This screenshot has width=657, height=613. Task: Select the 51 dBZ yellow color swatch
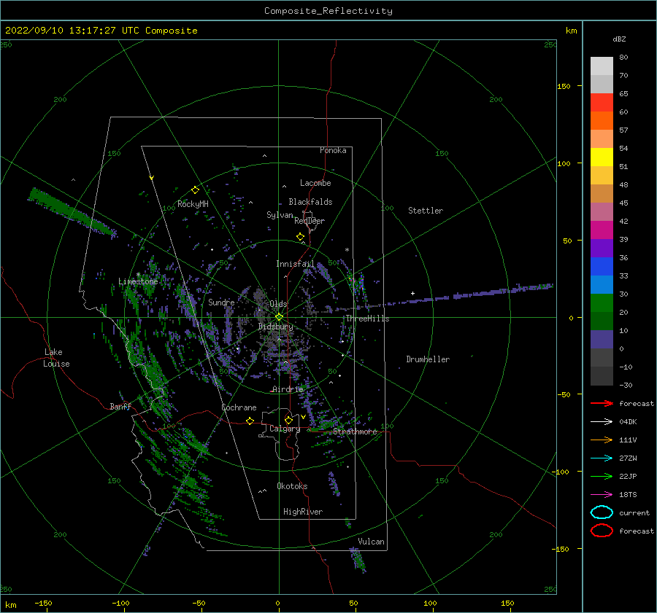(602, 157)
